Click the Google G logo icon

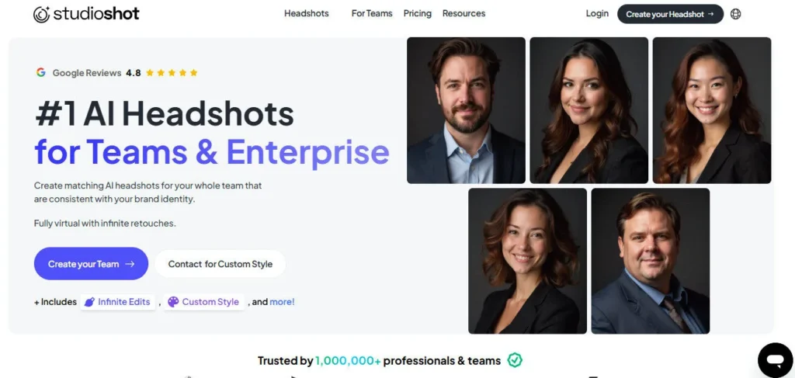click(x=40, y=72)
